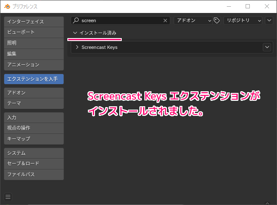Image resolution: width=277 pixels, height=205 pixels.
Task: Click the tag filter icon
Action: [217, 20]
